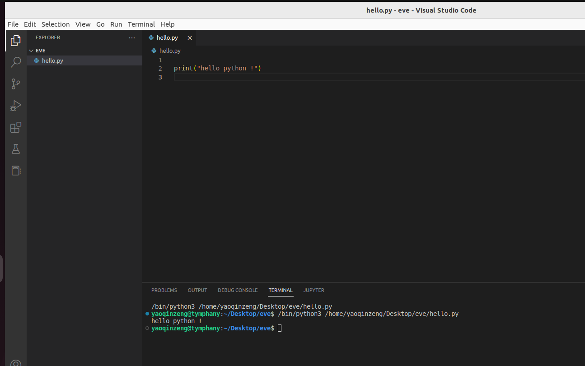Open the Accounts icon at bottom
The image size is (585, 366).
pyautogui.click(x=16, y=363)
